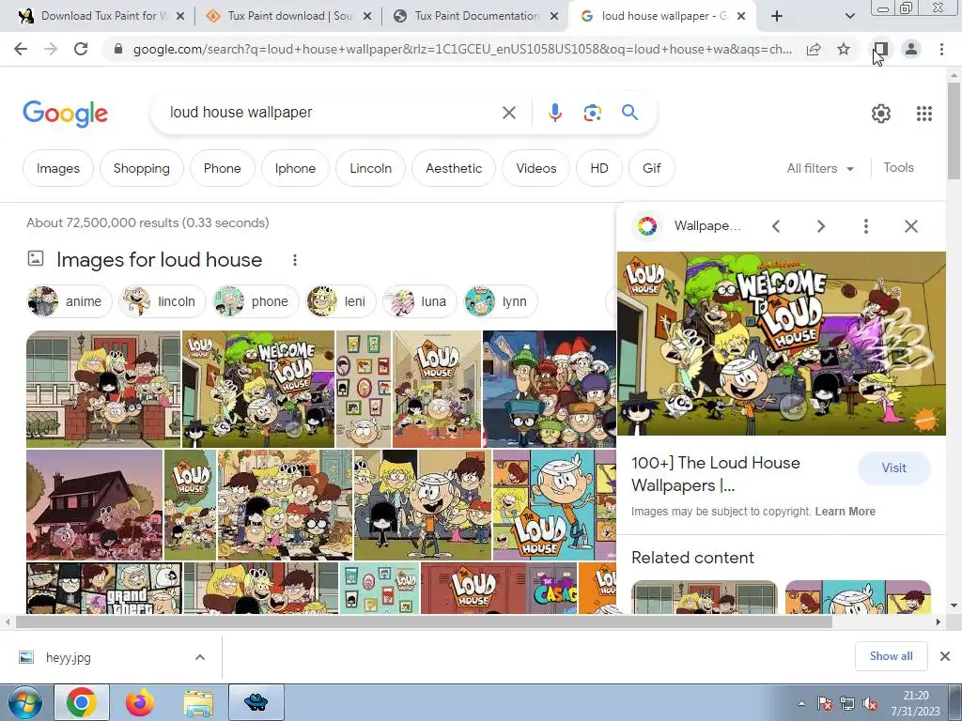
Task: Open a new browser tab with plus
Action: (x=777, y=17)
